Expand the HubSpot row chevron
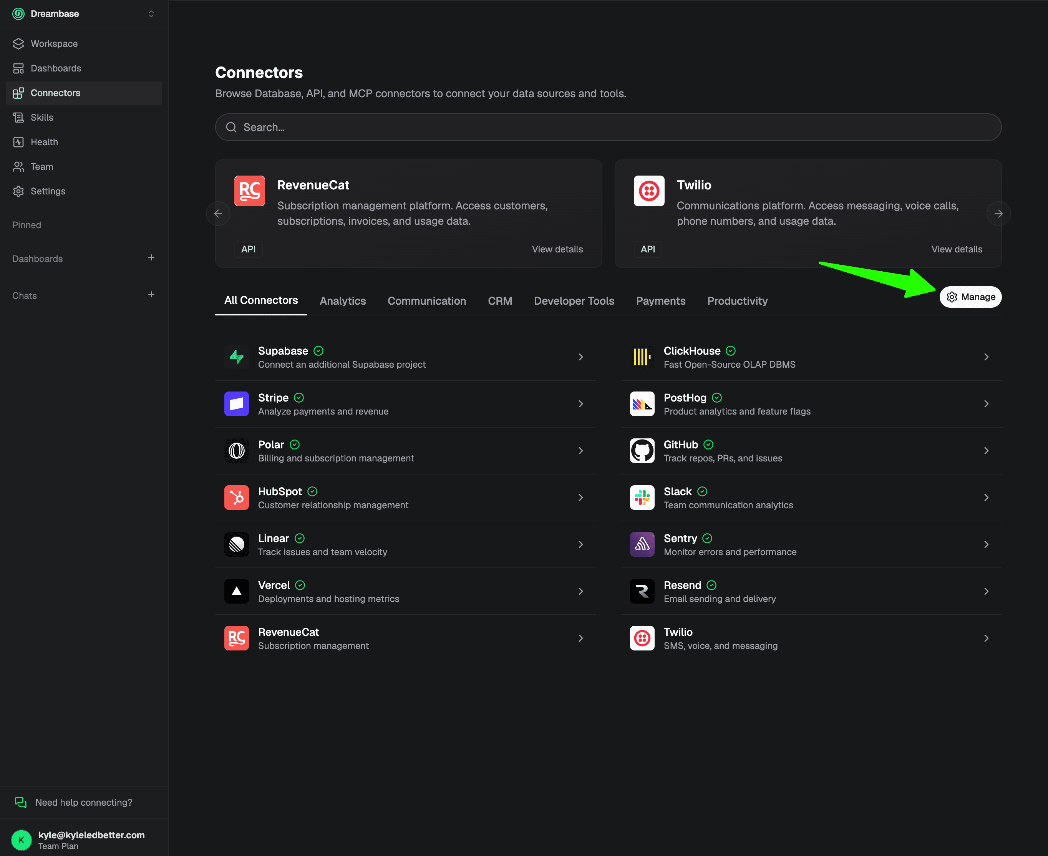The height and width of the screenshot is (856, 1048). [581, 498]
